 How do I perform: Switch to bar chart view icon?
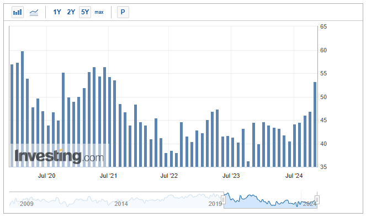18,12
